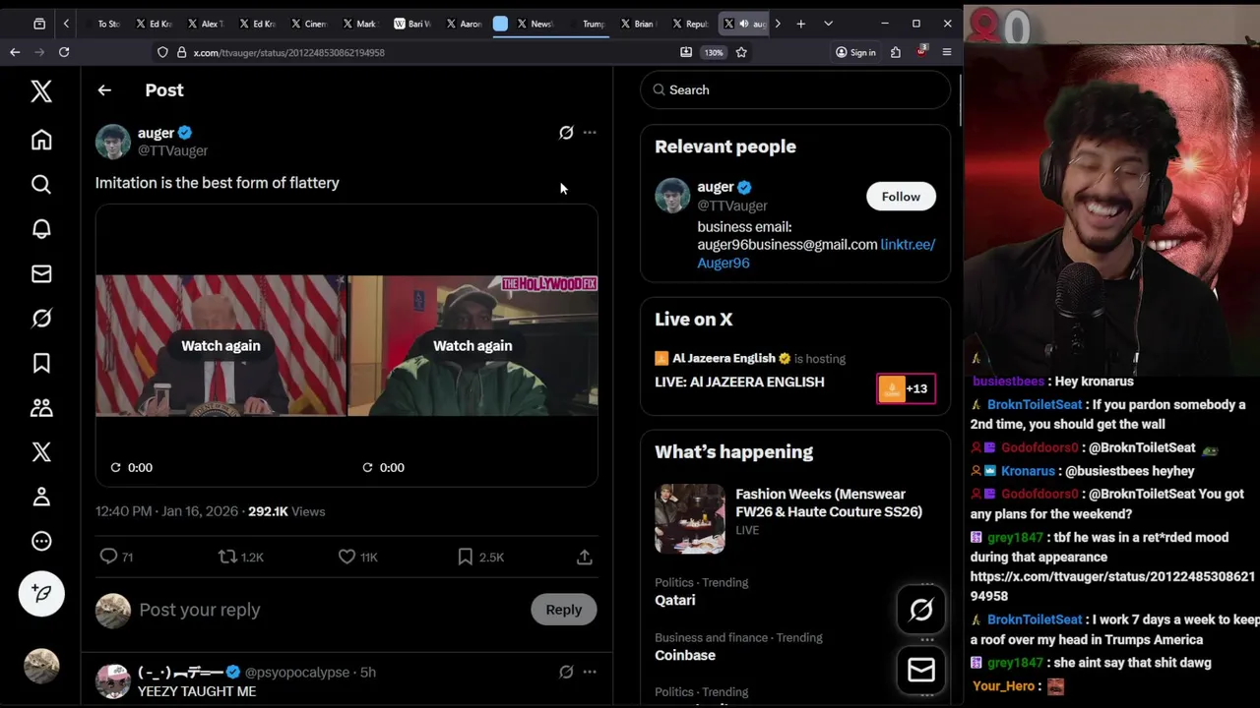Click the Post your reply field

(330, 610)
